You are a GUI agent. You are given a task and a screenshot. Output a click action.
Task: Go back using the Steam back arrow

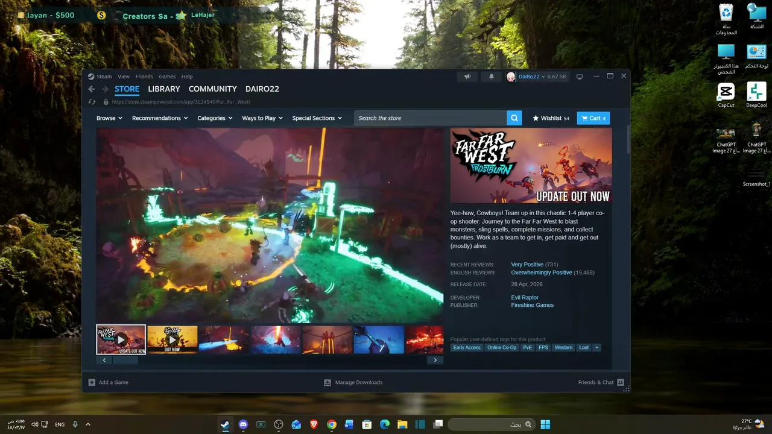(x=92, y=89)
